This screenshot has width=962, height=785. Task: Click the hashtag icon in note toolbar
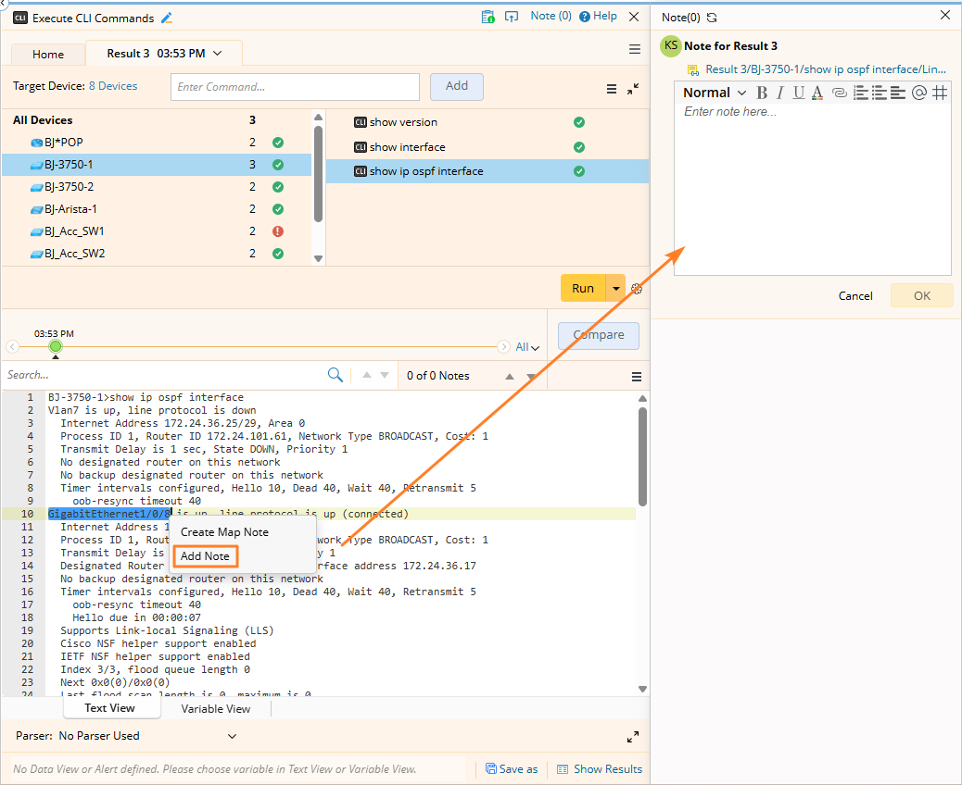click(940, 93)
